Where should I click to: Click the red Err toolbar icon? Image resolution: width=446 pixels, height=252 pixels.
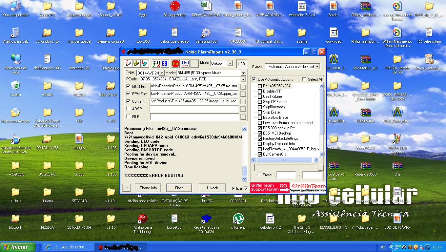pos(175,63)
